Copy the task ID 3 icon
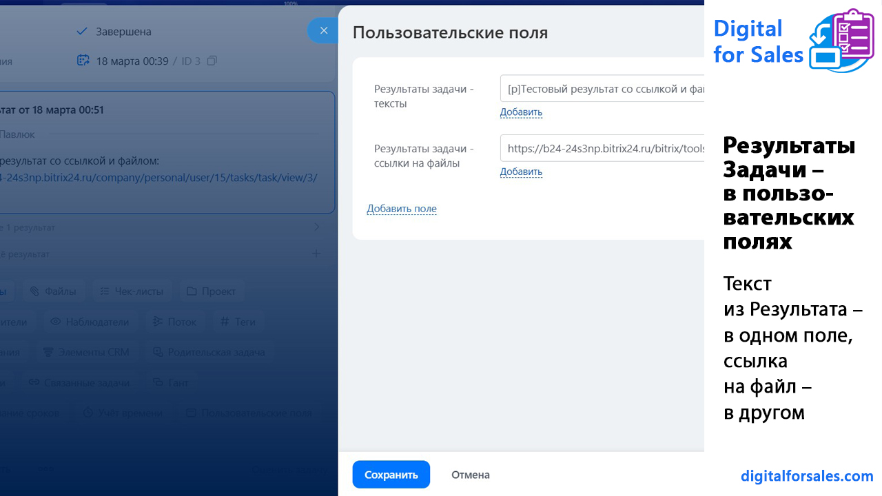The image size is (882, 496). (x=212, y=61)
